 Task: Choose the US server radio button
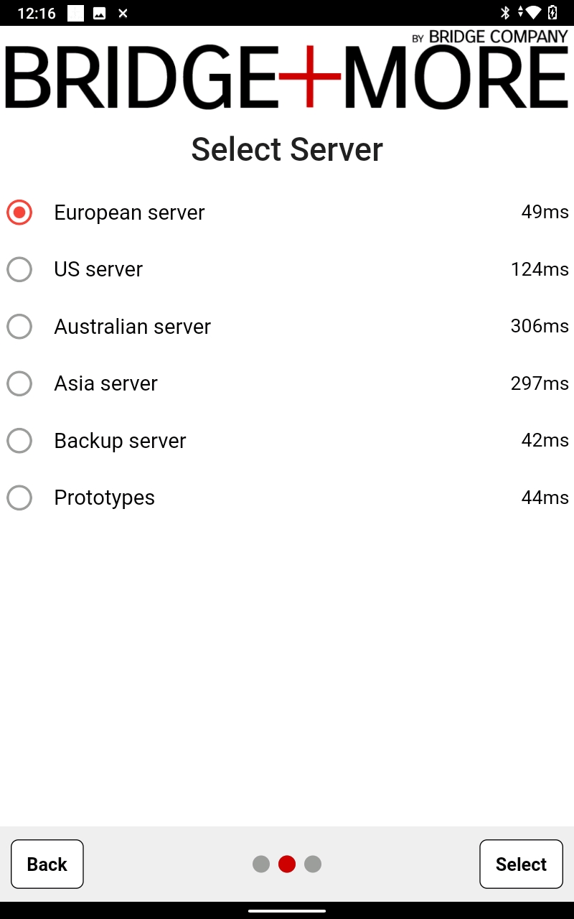click(x=19, y=269)
